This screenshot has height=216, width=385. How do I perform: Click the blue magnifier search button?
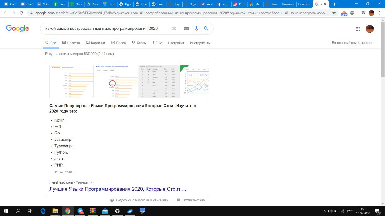206,28
